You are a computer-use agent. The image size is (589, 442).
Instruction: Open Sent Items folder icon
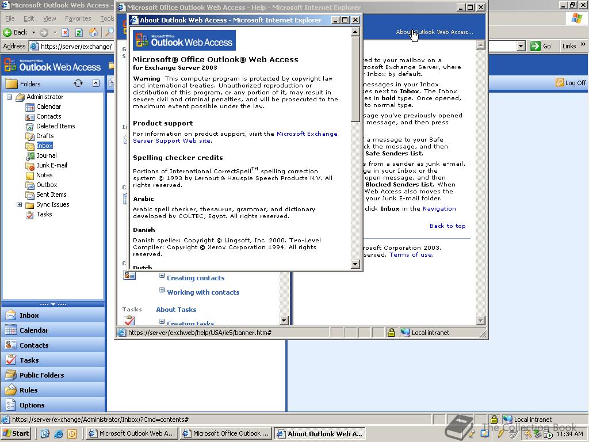tap(30, 195)
